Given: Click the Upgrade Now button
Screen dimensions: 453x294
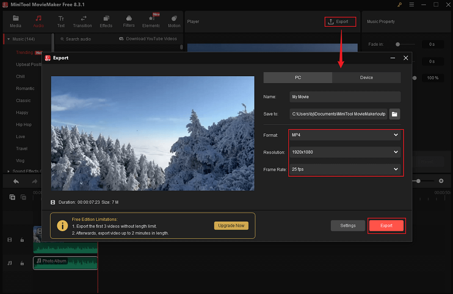Looking at the screenshot, I should pyautogui.click(x=231, y=226).
